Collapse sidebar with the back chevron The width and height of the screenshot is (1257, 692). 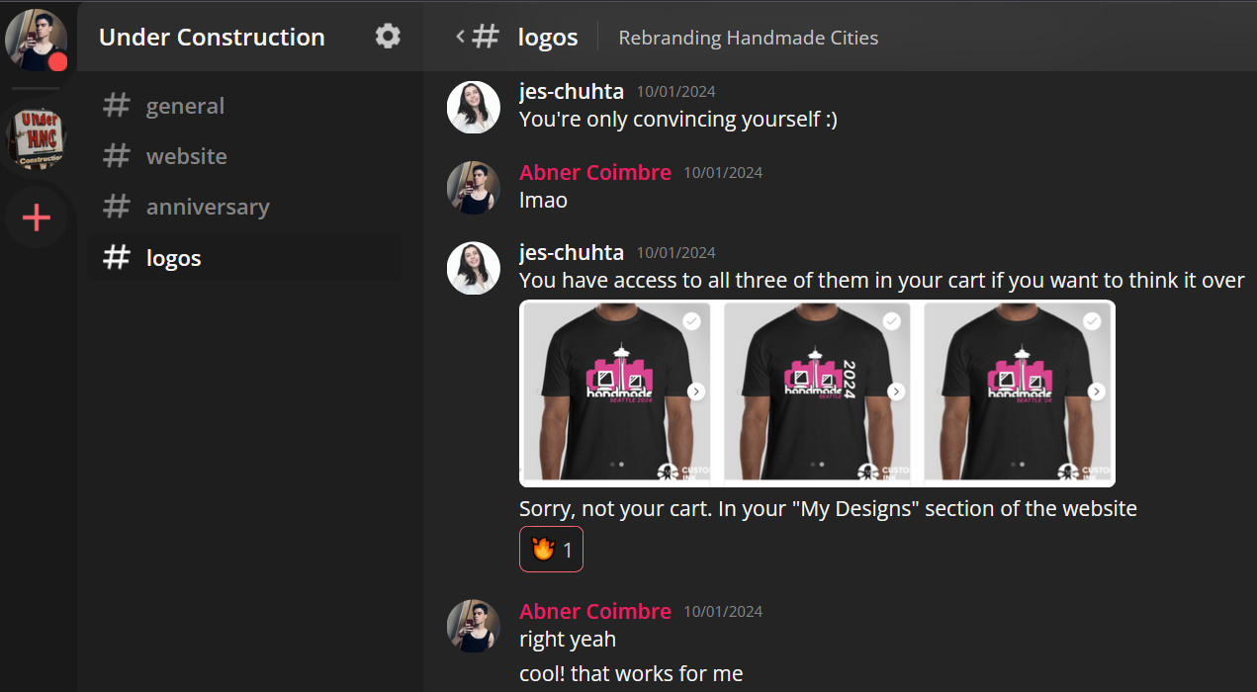tap(460, 37)
